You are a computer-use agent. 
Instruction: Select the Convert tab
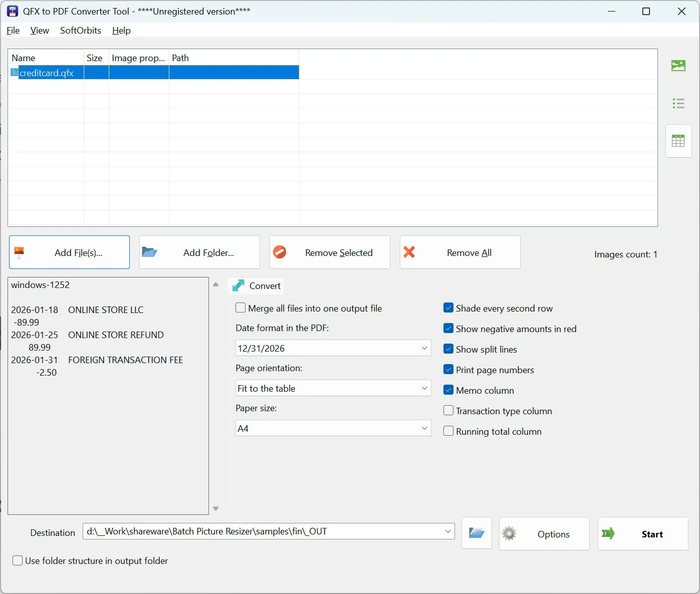click(256, 285)
